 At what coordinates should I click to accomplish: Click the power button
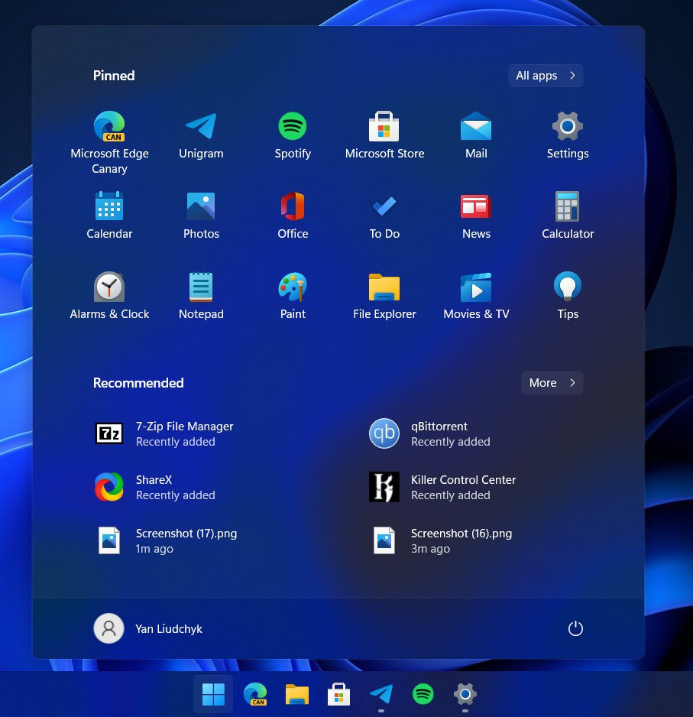(575, 629)
